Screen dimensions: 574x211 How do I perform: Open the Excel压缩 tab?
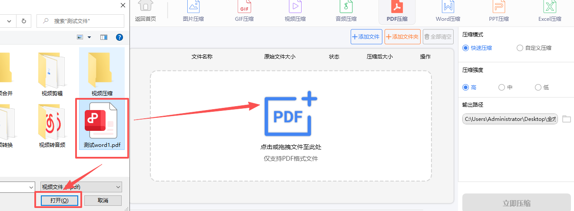coord(550,11)
